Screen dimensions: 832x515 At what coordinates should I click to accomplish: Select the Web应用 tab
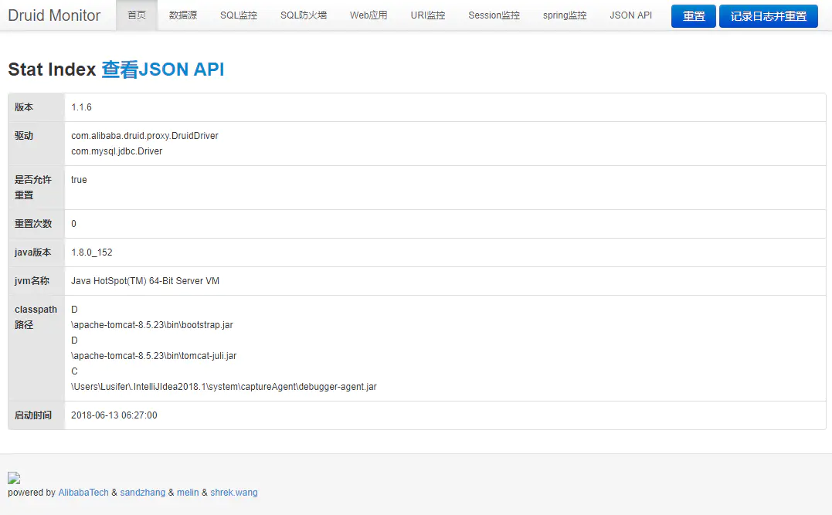pyautogui.click(x=368, y=15)
